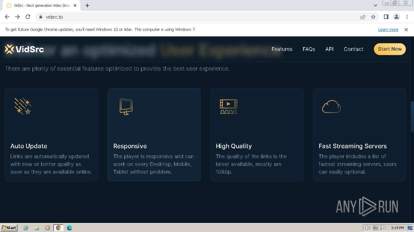This screenshot has width=414, height=232.
Task: Click the volume speaker tray icon
Action: [367, 228]
